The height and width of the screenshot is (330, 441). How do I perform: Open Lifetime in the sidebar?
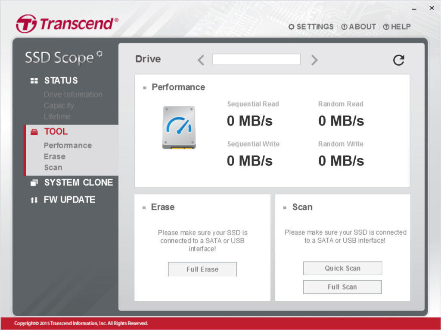57,116
